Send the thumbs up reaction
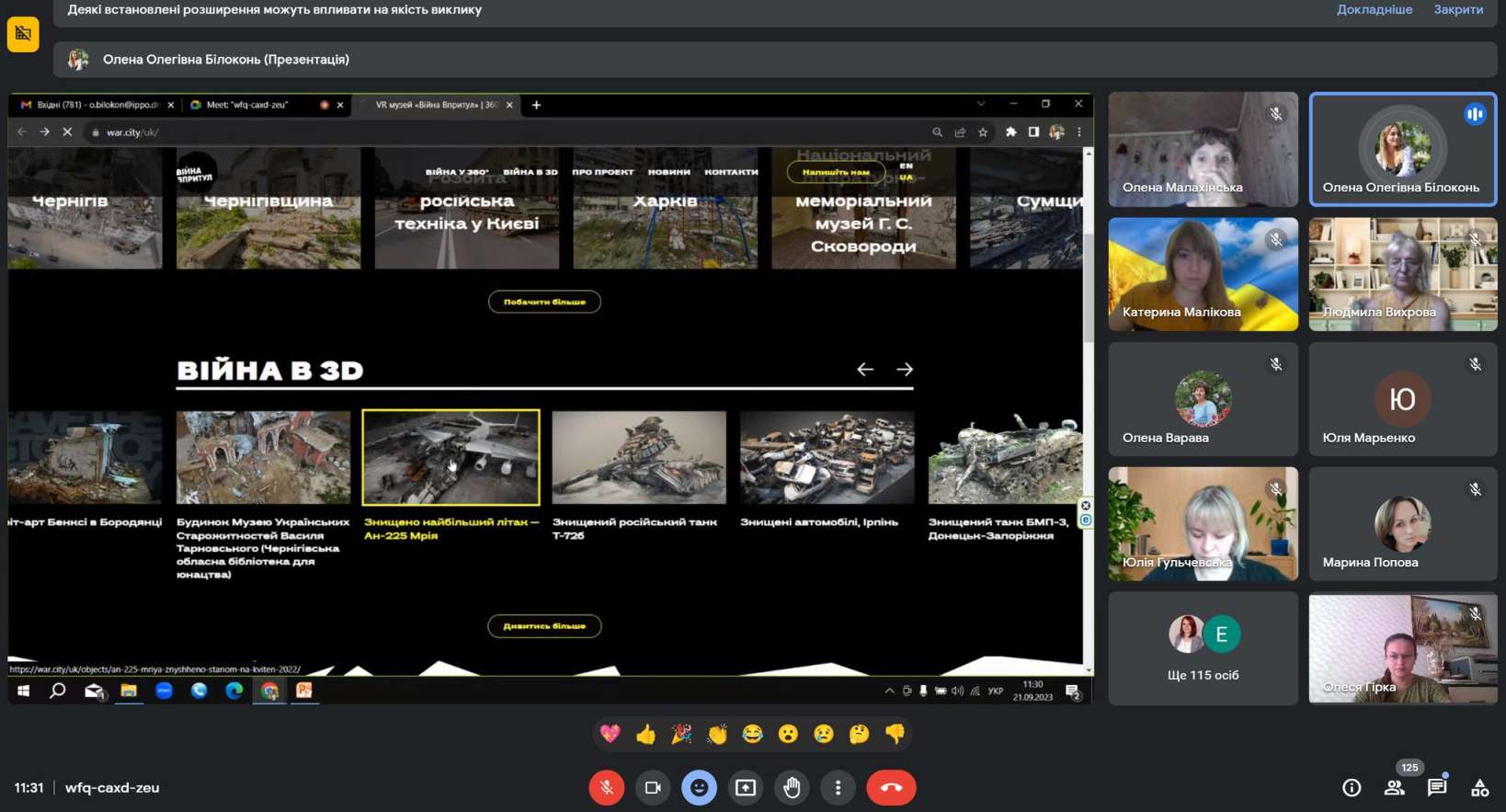Viewport: 1506px width, 812px height. (645, 734)
